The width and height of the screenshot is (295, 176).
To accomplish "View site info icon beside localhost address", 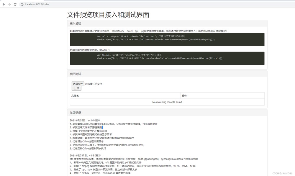I will coord(22,4).
